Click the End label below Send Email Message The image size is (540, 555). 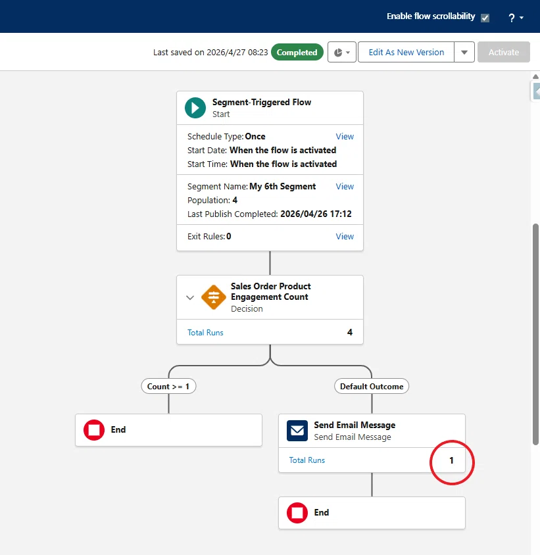(x=322, y=512)
